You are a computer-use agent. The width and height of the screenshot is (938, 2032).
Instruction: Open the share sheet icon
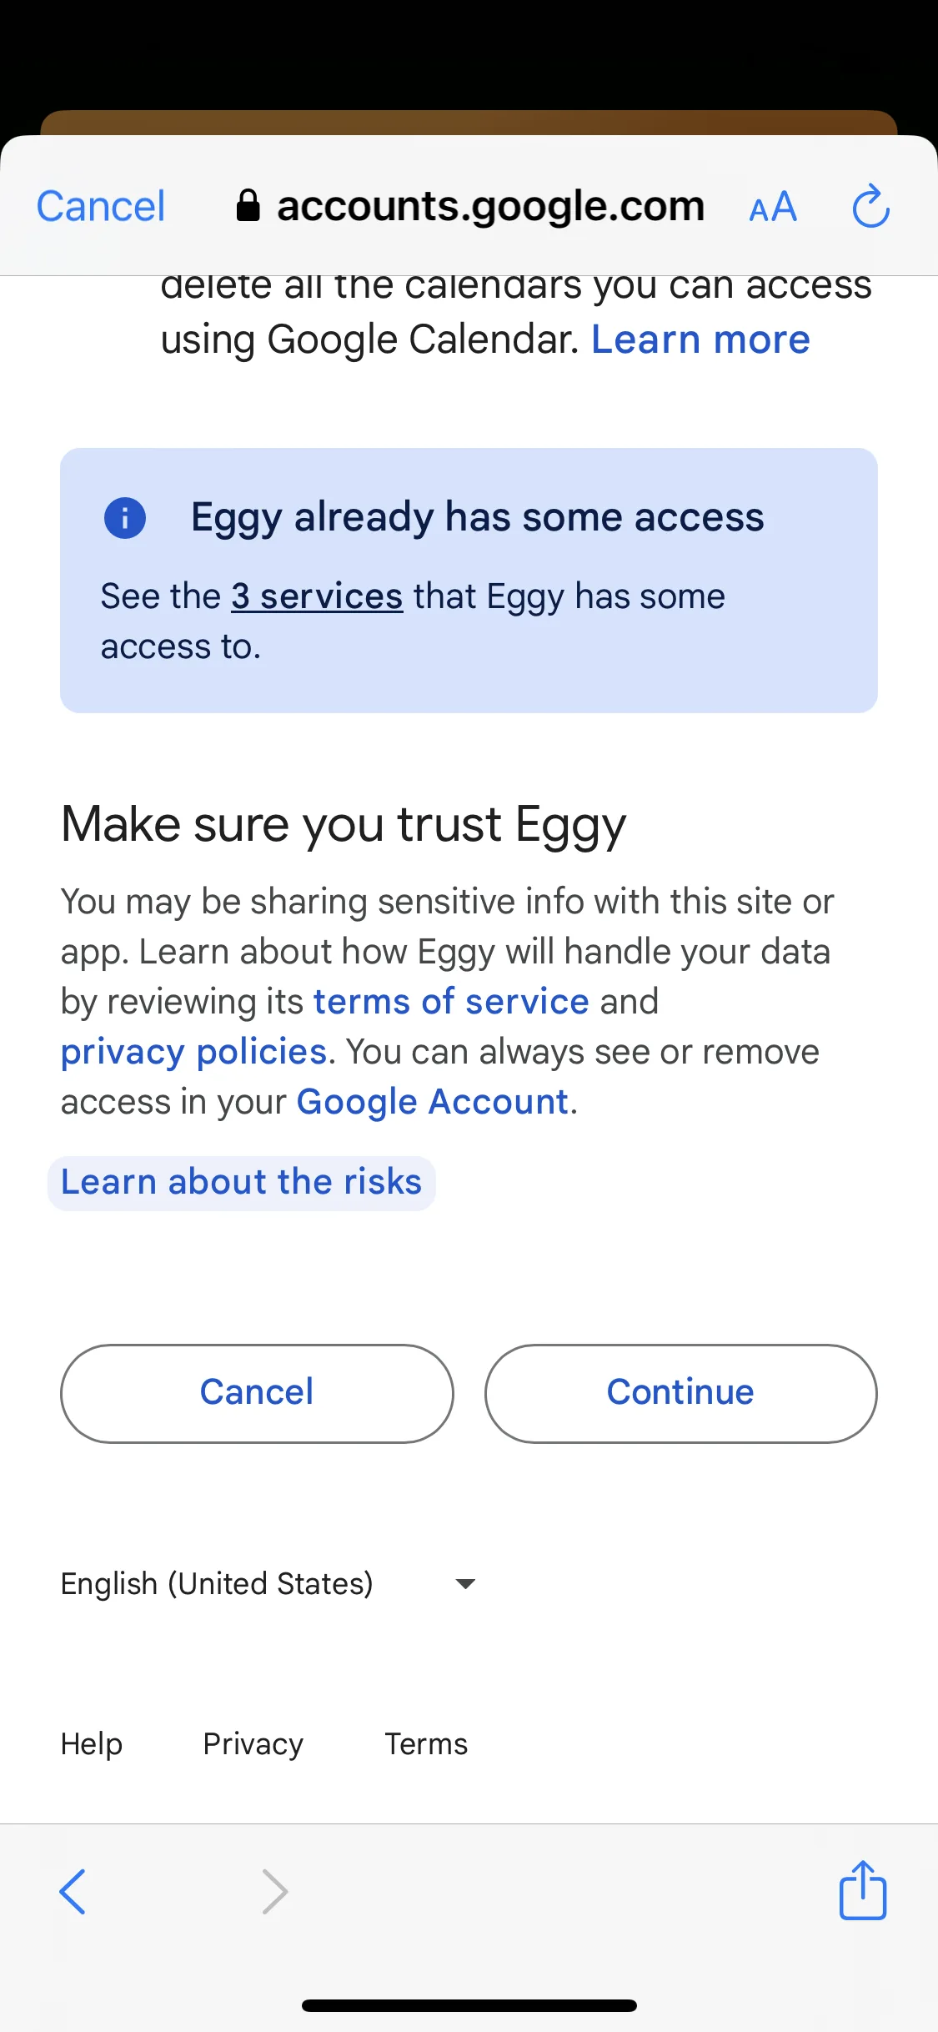click(862, 1889)
